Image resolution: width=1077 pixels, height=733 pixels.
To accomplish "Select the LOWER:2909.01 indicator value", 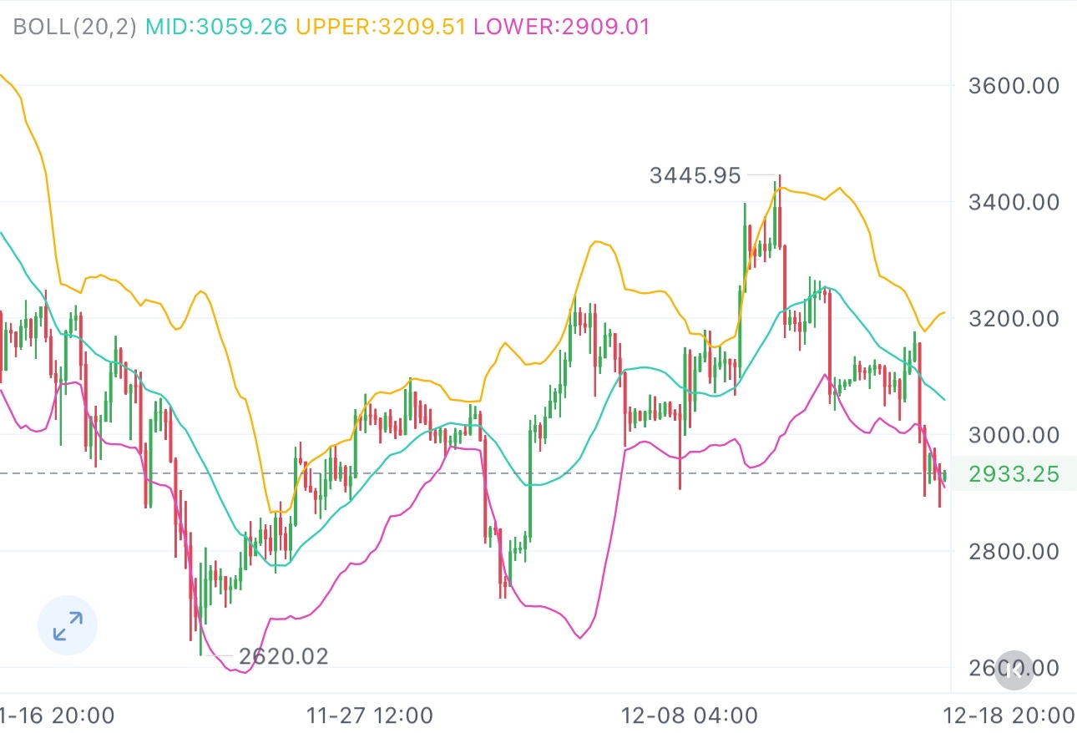I will click(x=561, y=27).
